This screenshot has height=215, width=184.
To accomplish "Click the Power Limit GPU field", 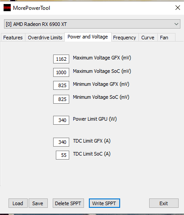I will pyautogui.click(x=61, y=120).
